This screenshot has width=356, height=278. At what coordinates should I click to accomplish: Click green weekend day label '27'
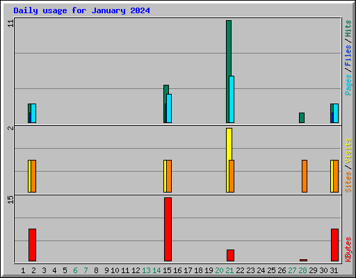292,270
